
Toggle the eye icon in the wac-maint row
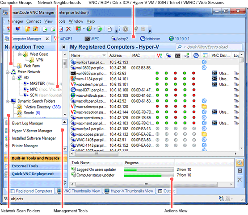tap(214, 123)
